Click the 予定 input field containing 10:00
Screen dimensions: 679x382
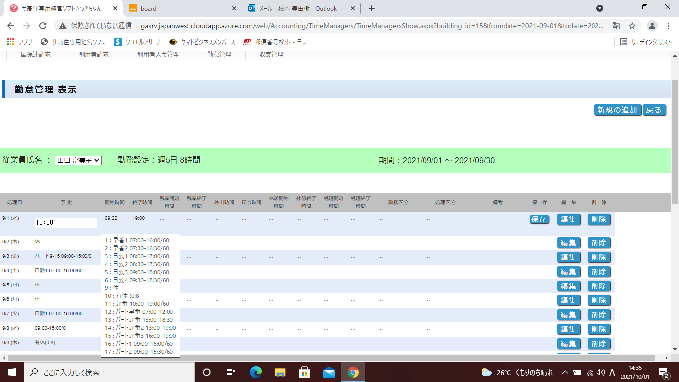tap(66, 223)
